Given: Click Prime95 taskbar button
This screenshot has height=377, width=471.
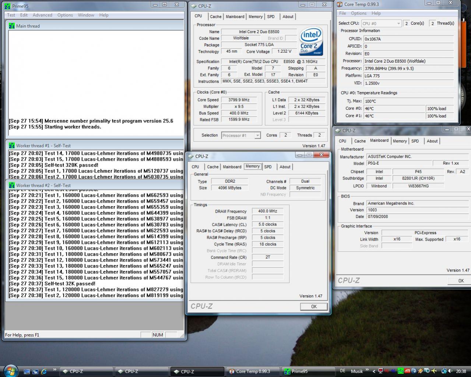Looking at the screenshot, I should coord(309,371).
